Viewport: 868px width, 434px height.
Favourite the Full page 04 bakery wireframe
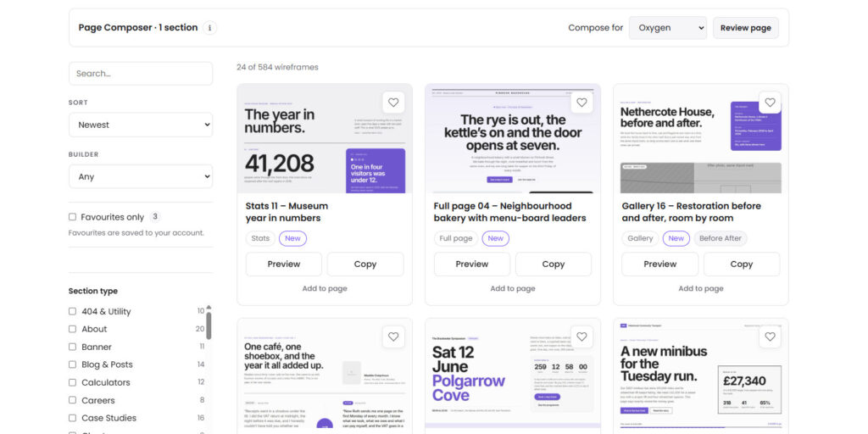coord(581,103)
